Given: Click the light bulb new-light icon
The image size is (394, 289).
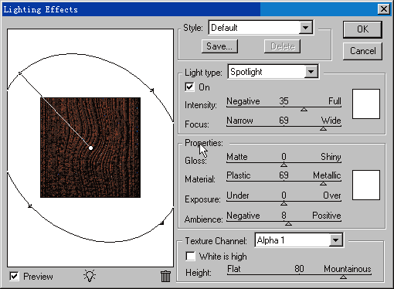Looking at the screenshot, I should [90, 276].
